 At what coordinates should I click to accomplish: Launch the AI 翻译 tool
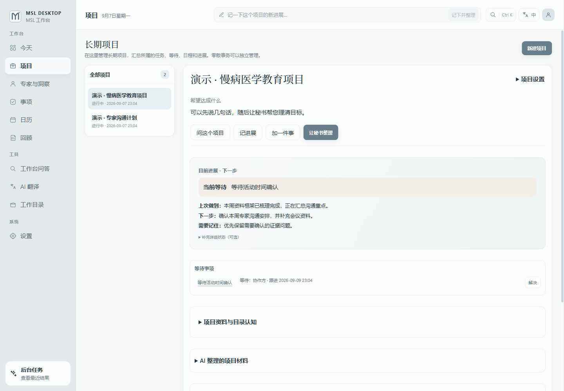38,187
